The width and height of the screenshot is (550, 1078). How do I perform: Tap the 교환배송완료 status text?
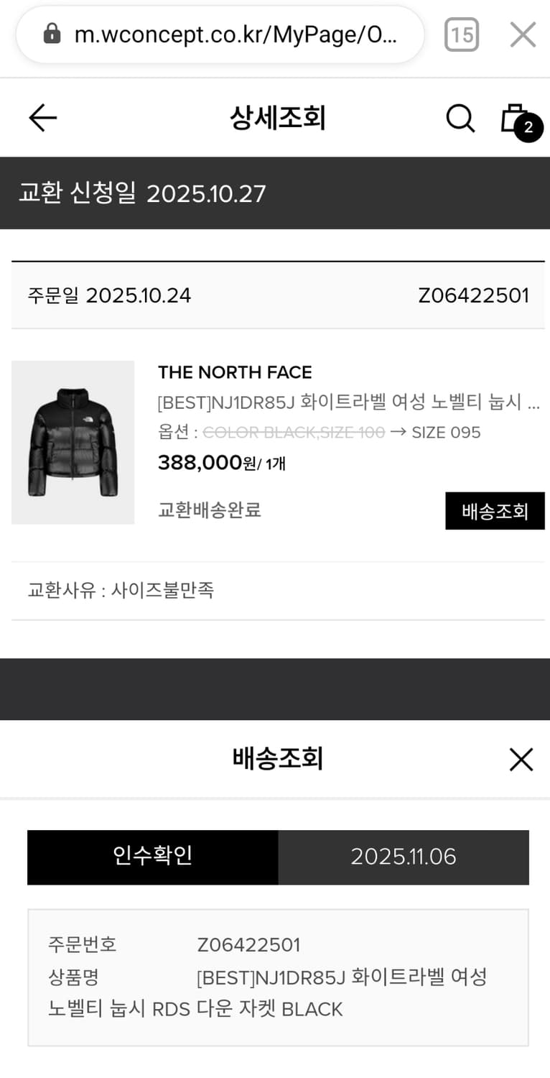210,510
